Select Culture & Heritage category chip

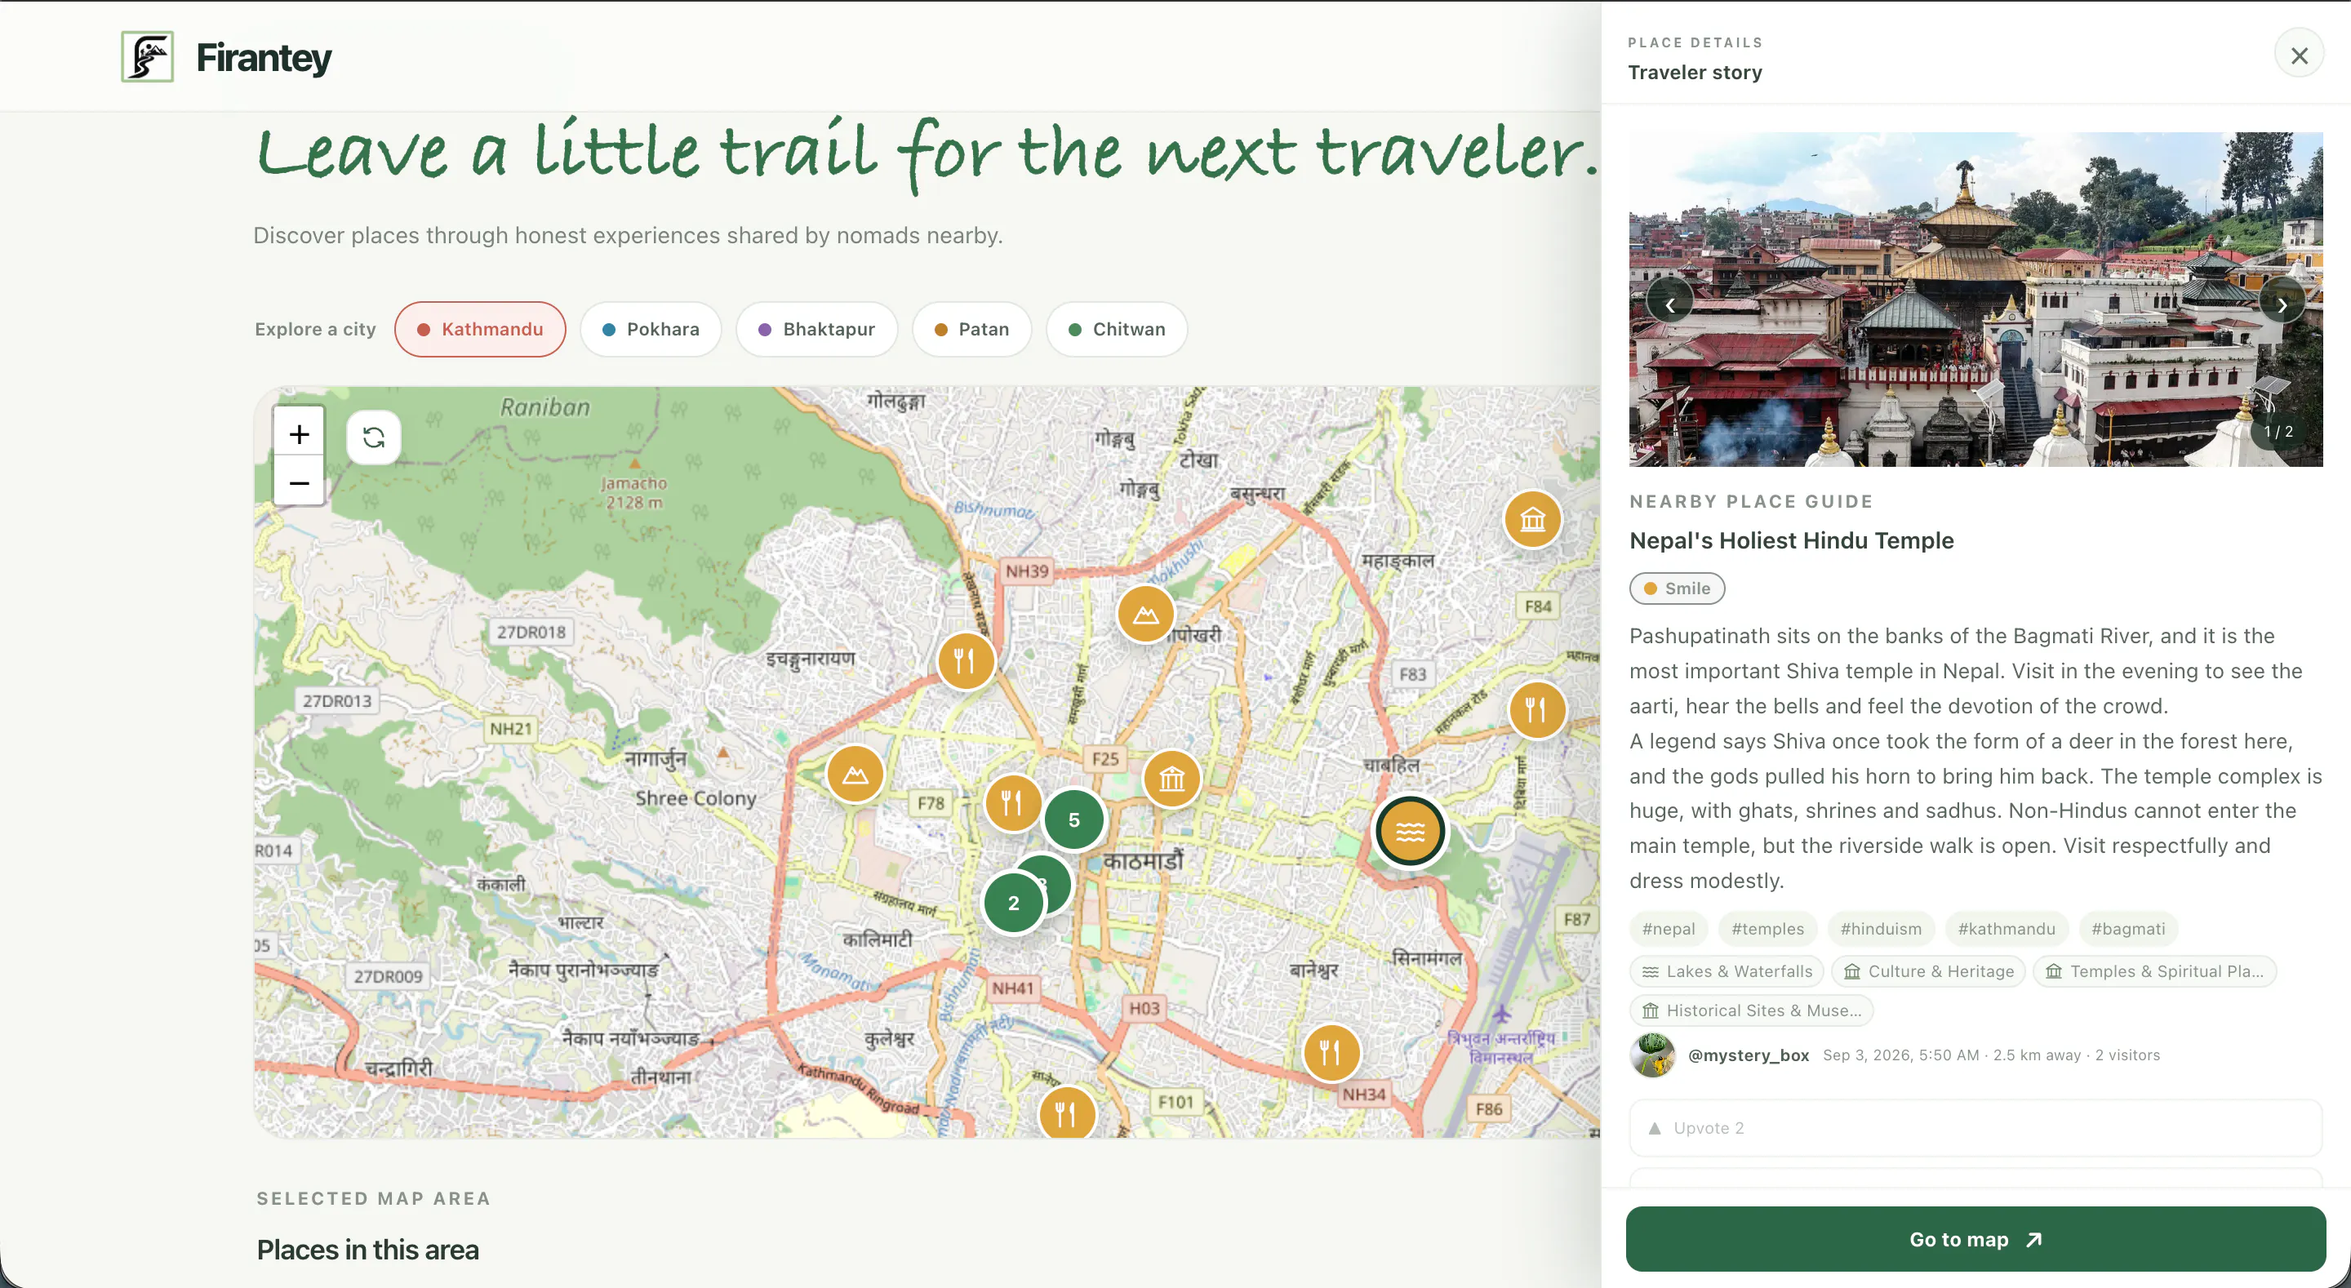(1928, 971)
